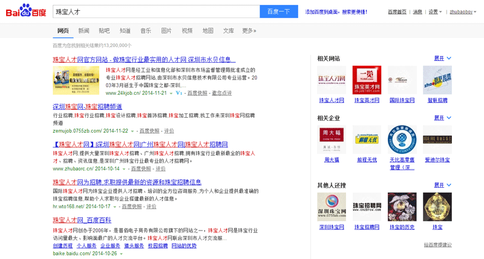484x259 pixels.
Task: Open the 深圳珠宝网 image thumbnail
Action: [332, 206]
